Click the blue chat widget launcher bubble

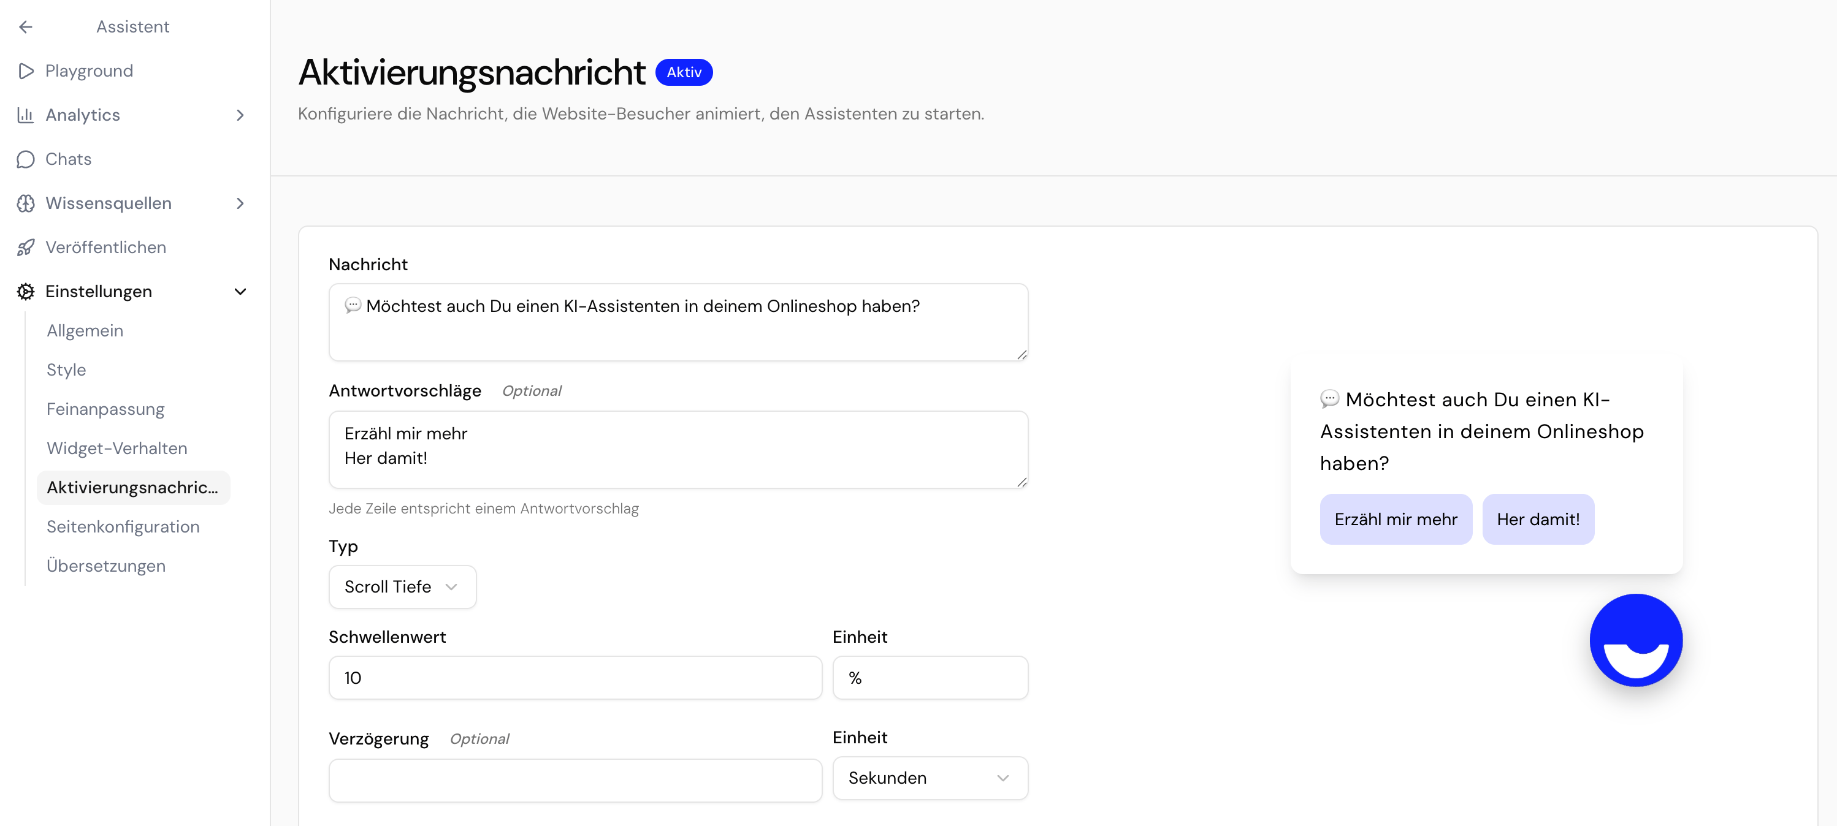click(1635, 639)
